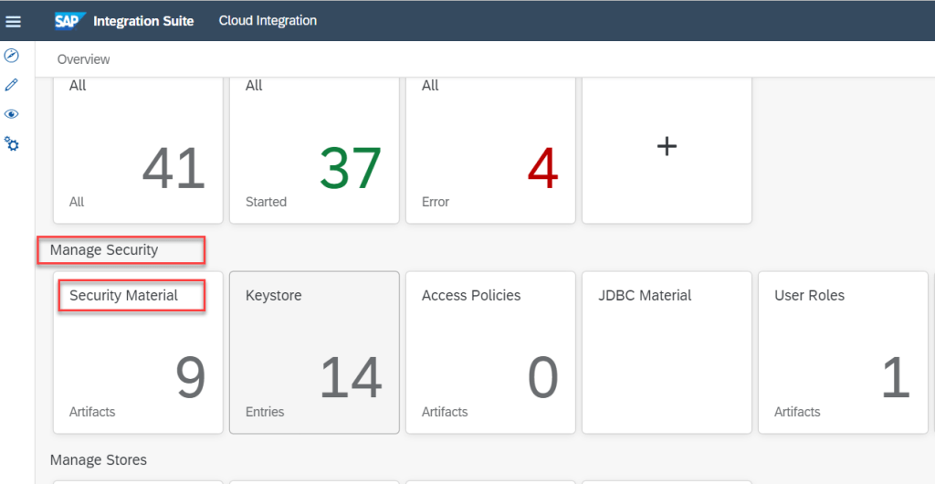
Task: Open the Settings gears icon in sidebar
Action: coord(12,144)
